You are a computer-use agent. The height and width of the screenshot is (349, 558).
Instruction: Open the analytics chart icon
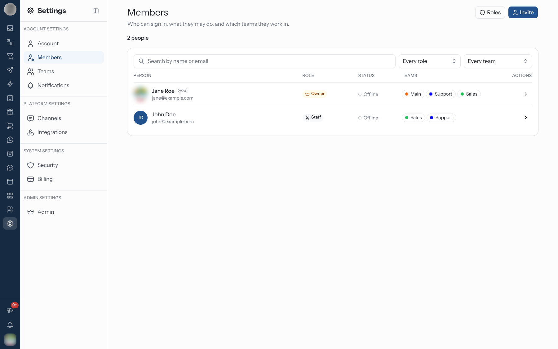click(10, 42)
